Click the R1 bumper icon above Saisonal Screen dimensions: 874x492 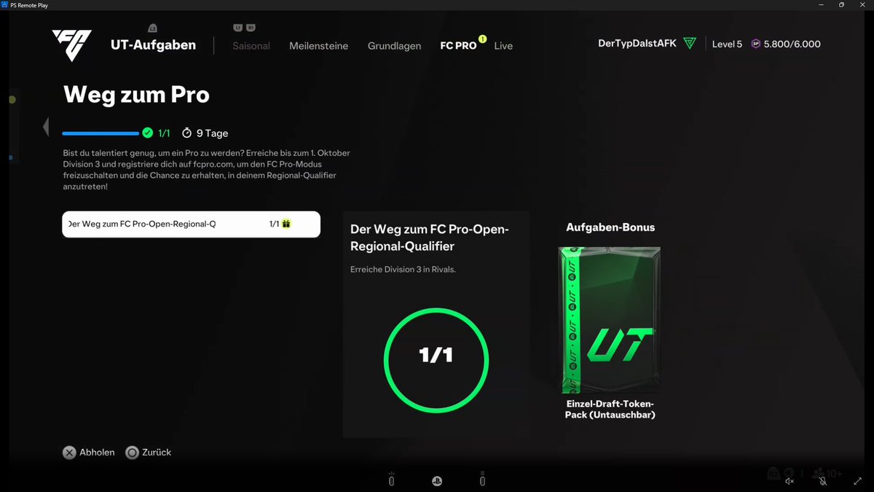251,28
